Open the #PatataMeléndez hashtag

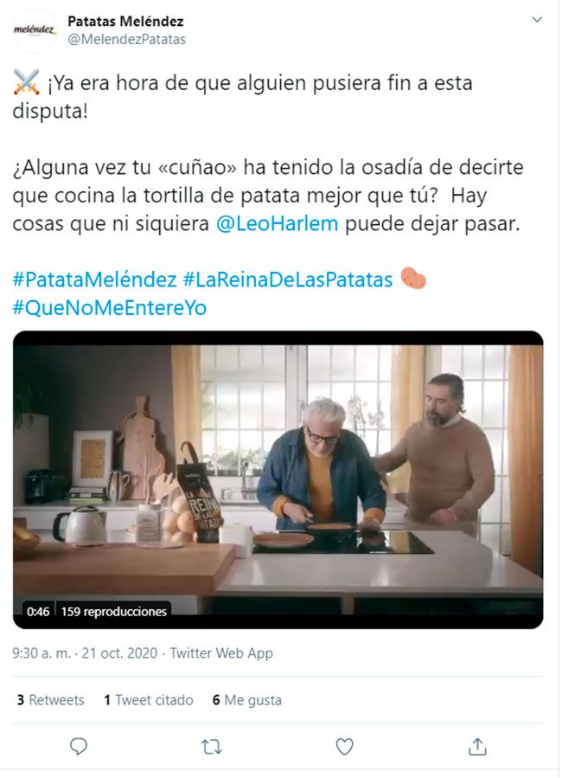[94, 280]
